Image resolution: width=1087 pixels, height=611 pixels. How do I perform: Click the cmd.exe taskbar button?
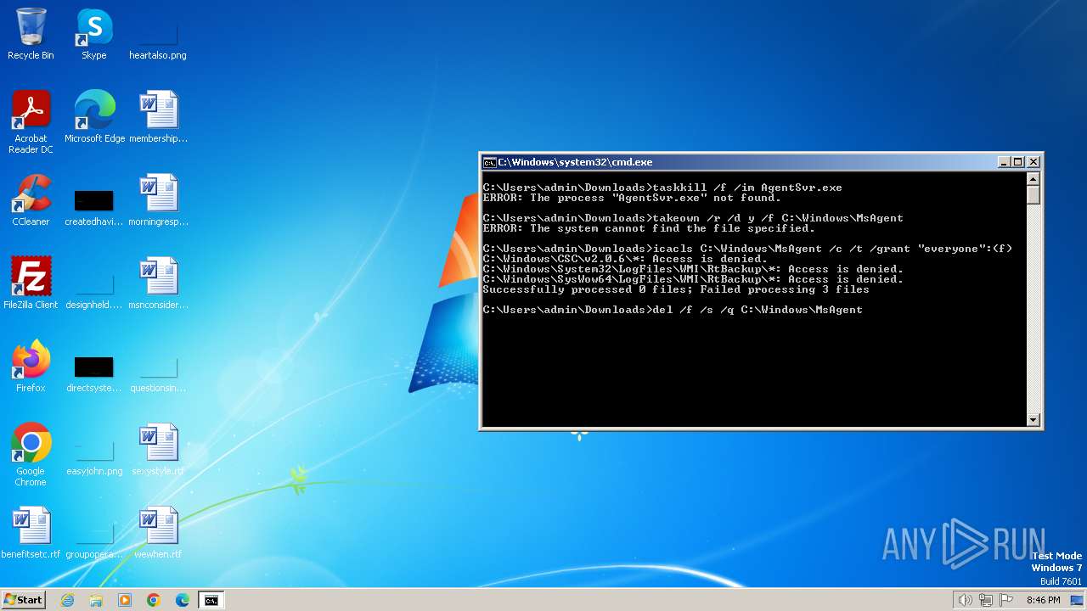pos(211,600)
